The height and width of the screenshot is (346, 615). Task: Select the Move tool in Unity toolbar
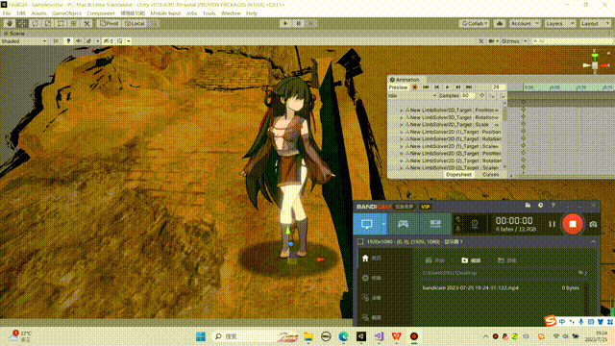22,23
